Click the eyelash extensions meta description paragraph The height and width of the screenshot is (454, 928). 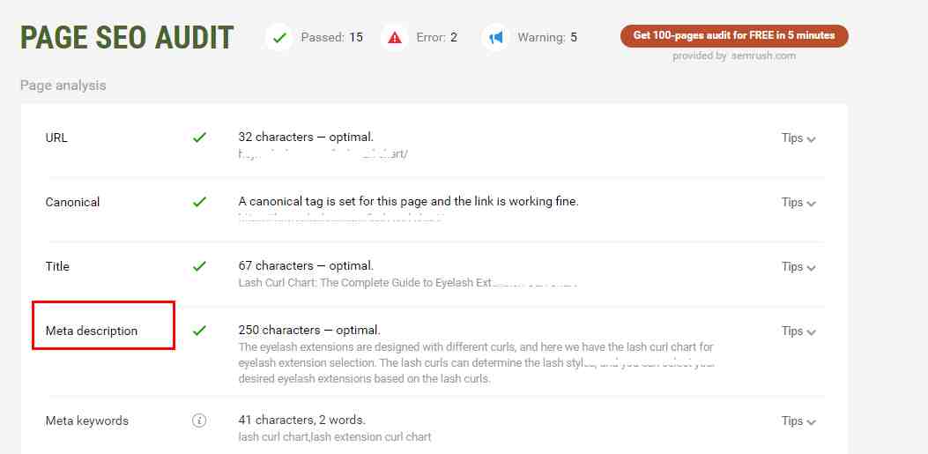point(477,363)
